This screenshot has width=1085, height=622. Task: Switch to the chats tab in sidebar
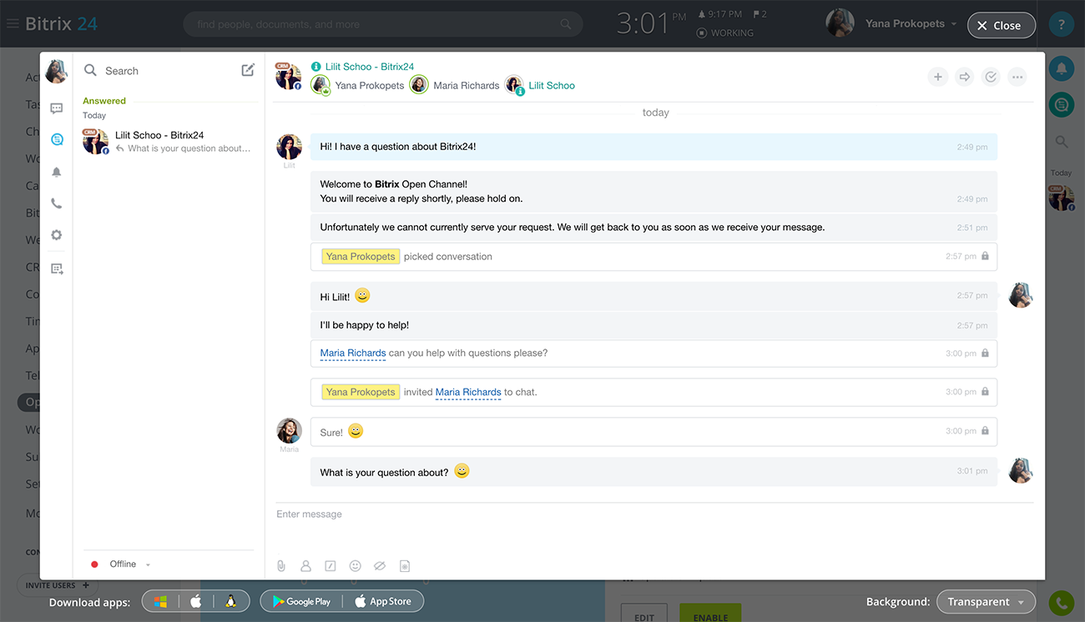pos(57,108)
